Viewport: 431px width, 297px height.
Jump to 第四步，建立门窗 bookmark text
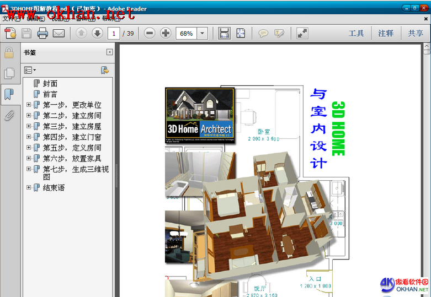[72, 137]
